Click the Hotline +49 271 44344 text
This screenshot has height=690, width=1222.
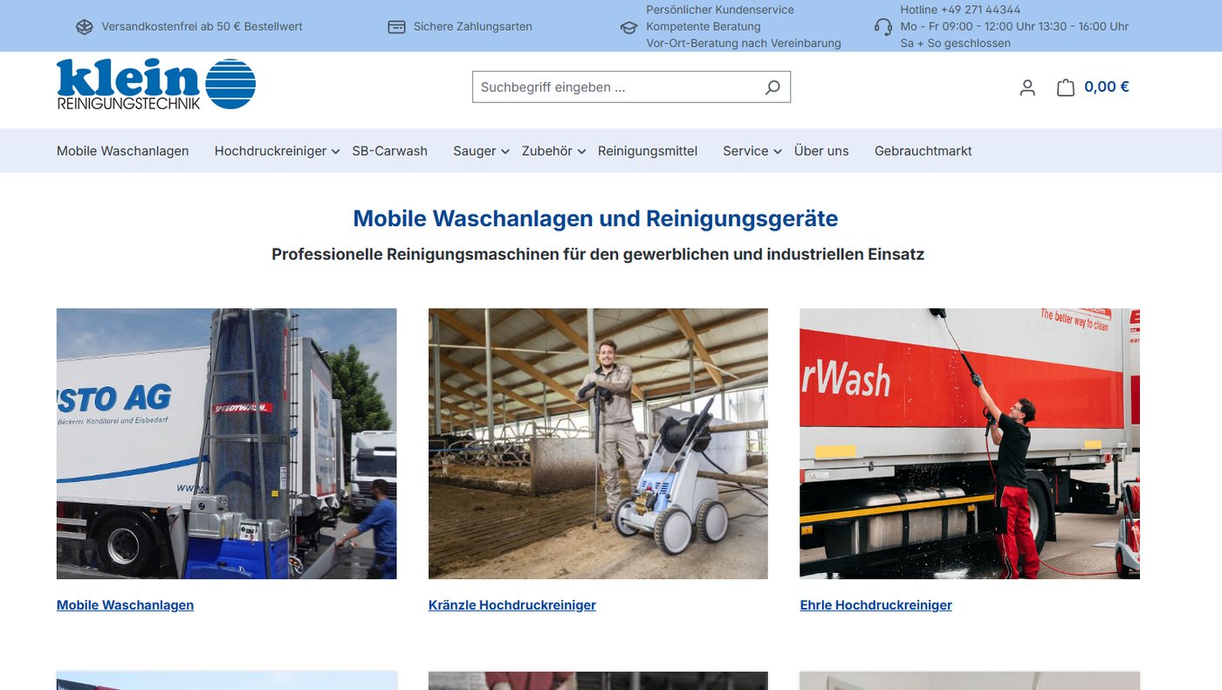[960, 10]
